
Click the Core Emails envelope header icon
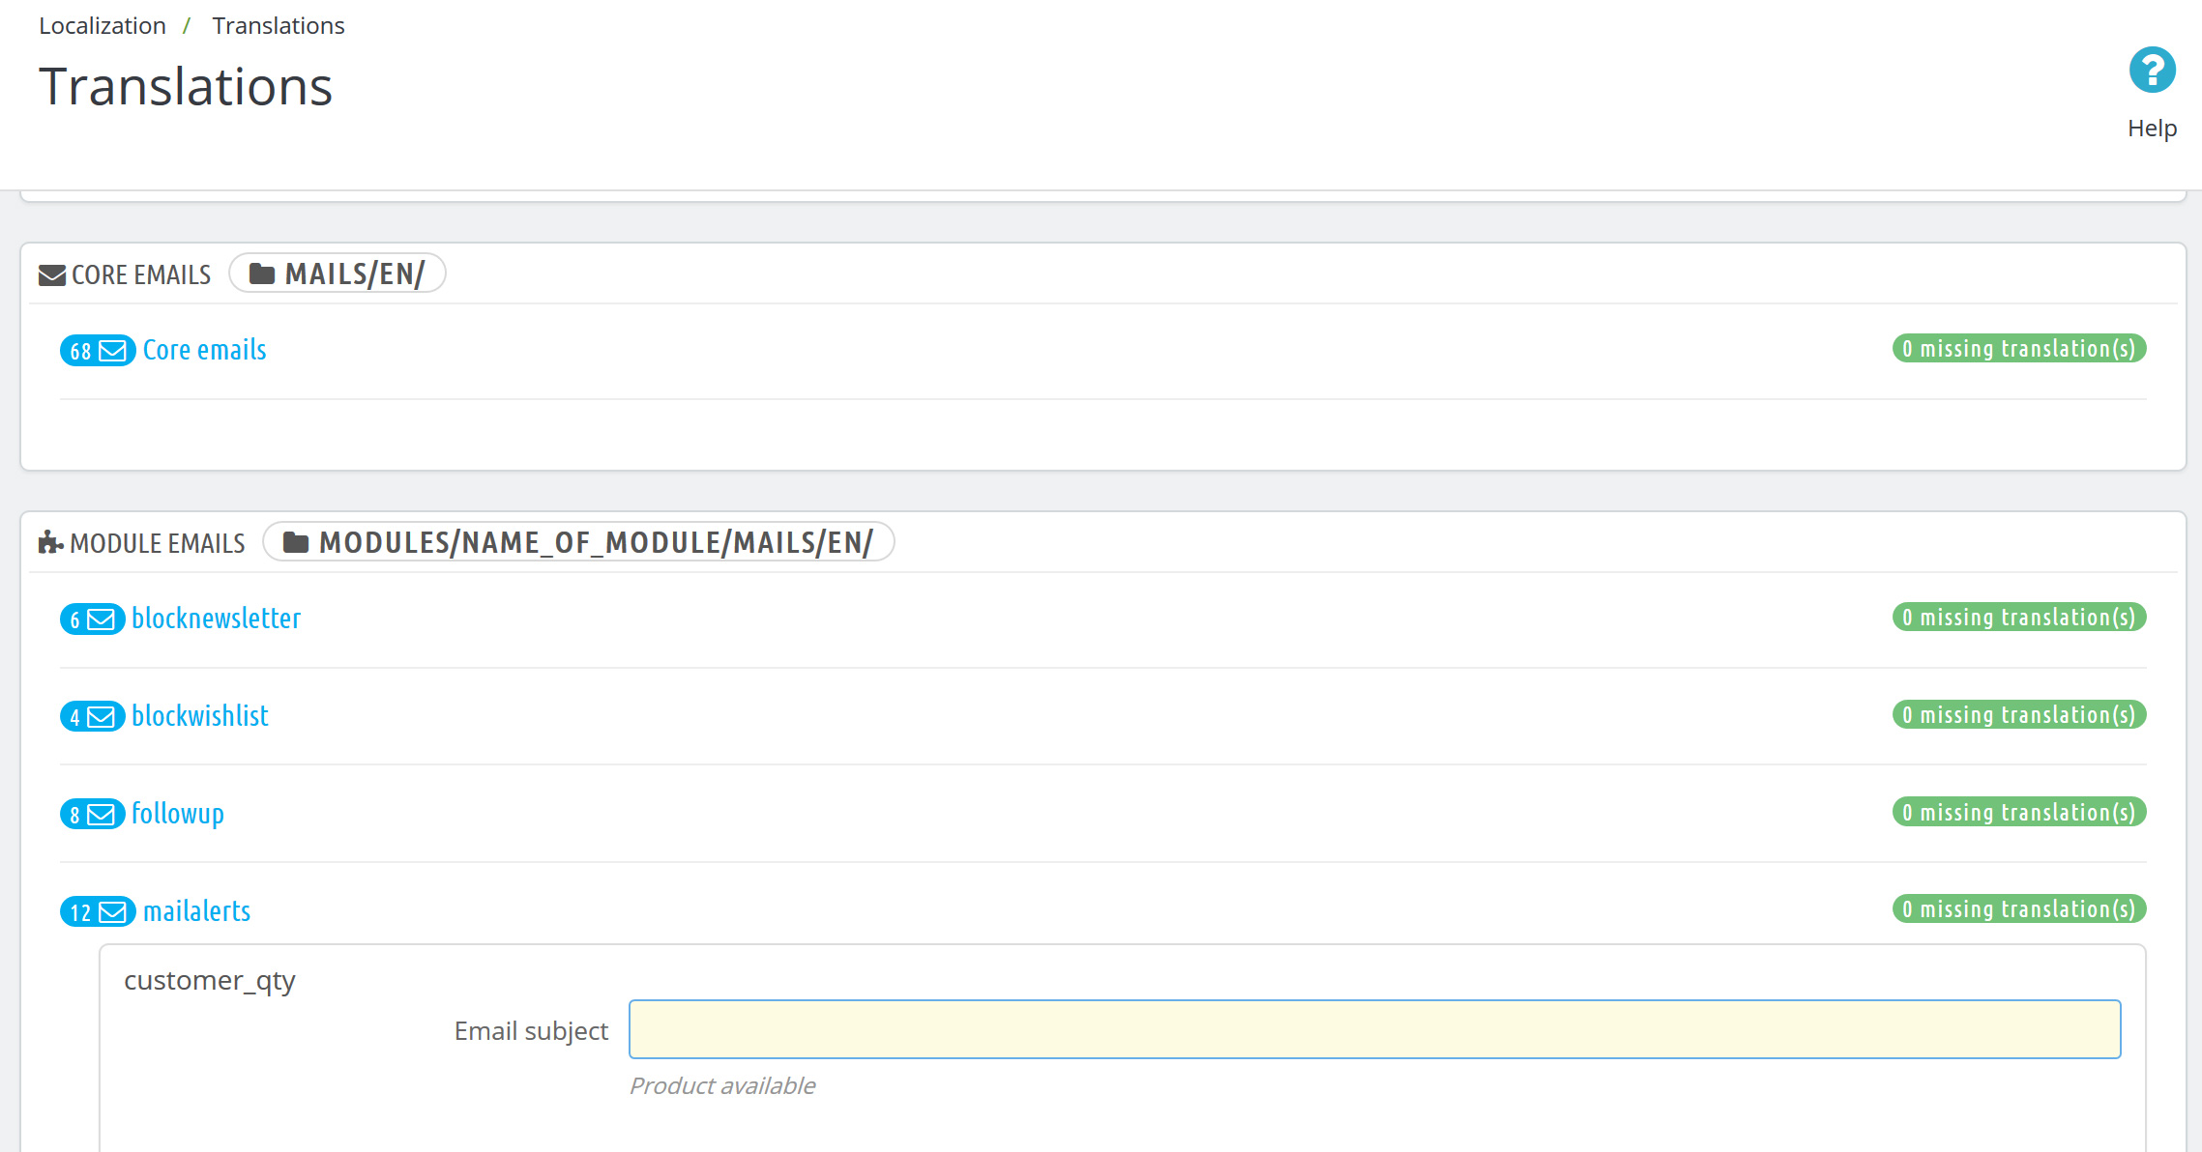coord(51,275)
